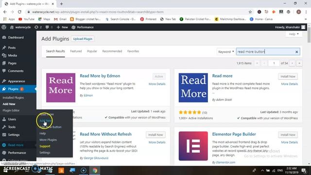View More Details for Read More by Edmon
The width and height of the screenshot is (311, 175).
click(x=157, y=84)
